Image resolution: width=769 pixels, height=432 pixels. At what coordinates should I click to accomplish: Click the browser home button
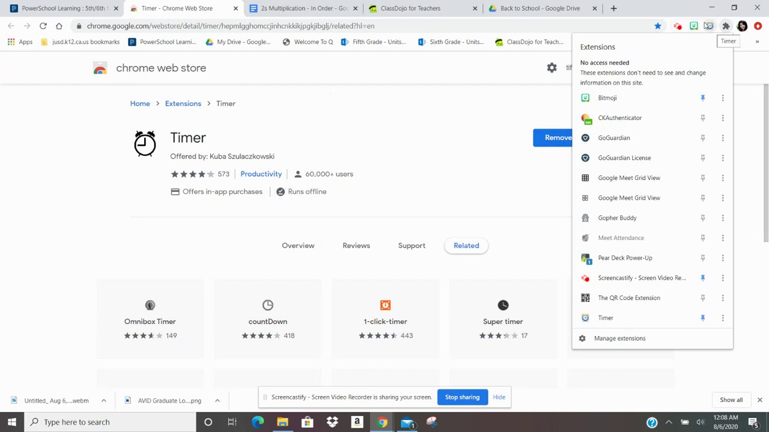click(59, 26)
